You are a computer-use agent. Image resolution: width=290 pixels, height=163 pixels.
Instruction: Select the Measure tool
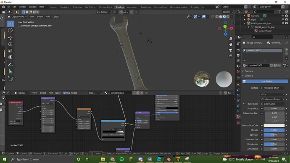click(x=10, y=71)
